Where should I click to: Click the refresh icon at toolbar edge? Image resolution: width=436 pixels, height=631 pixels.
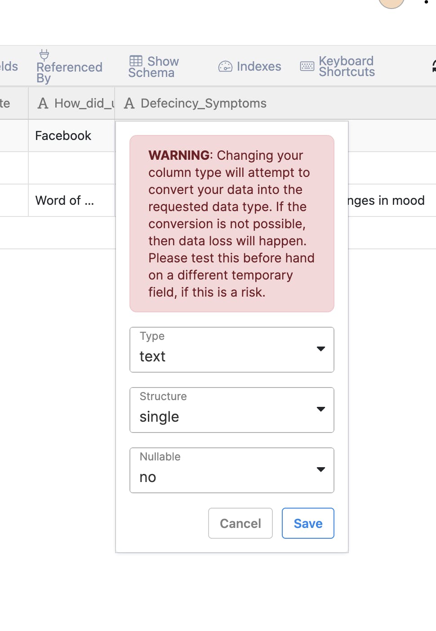[x=434, y=66]
